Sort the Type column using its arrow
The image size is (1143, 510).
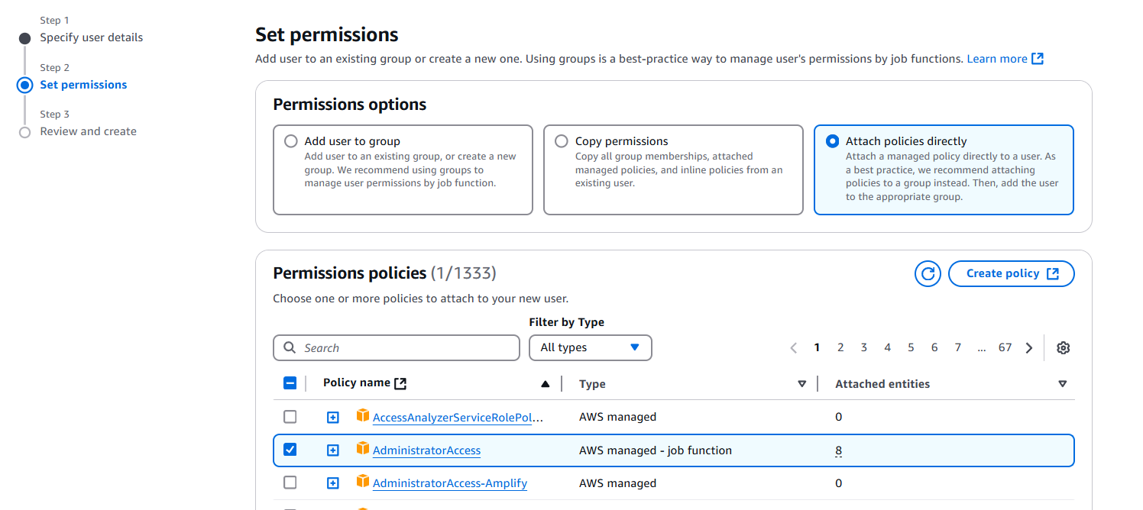[x=801, y=384]
